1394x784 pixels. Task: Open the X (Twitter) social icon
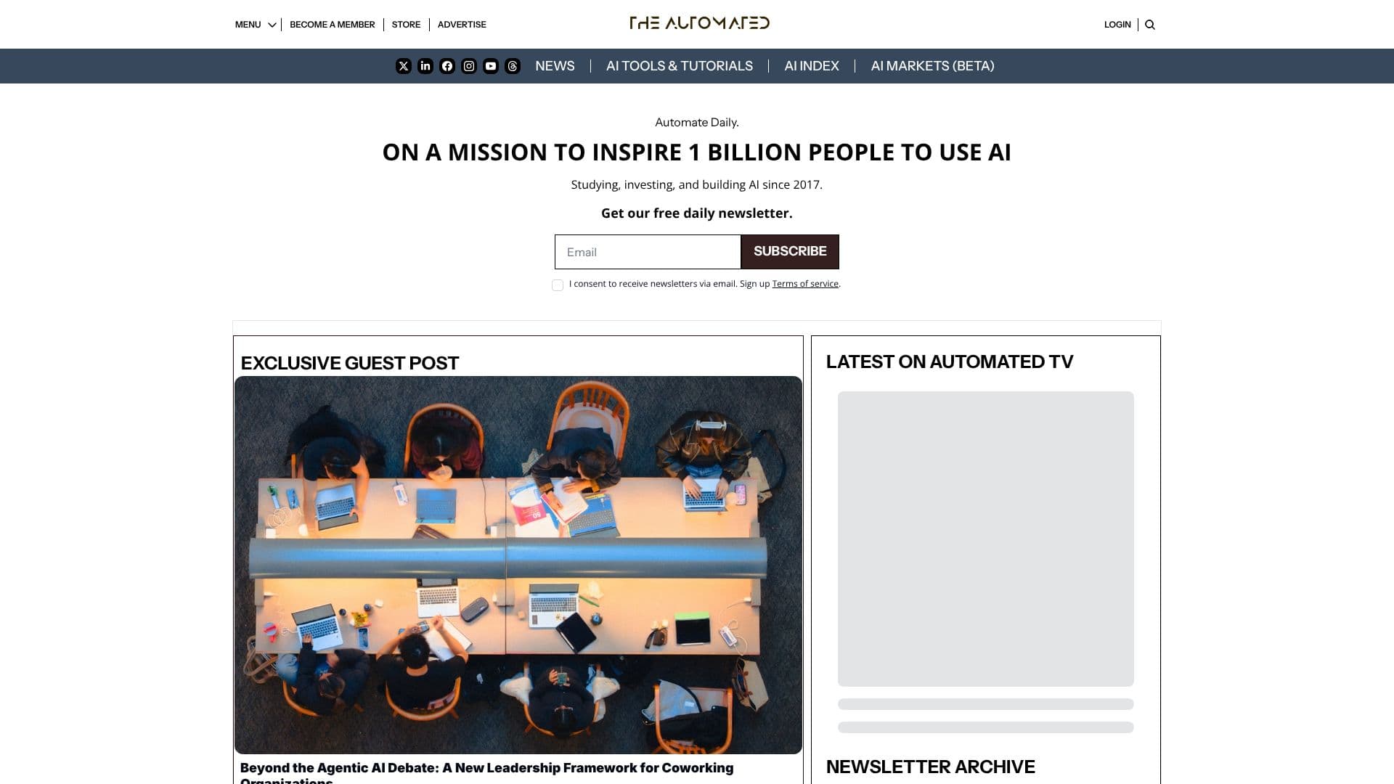coord(404,66)
